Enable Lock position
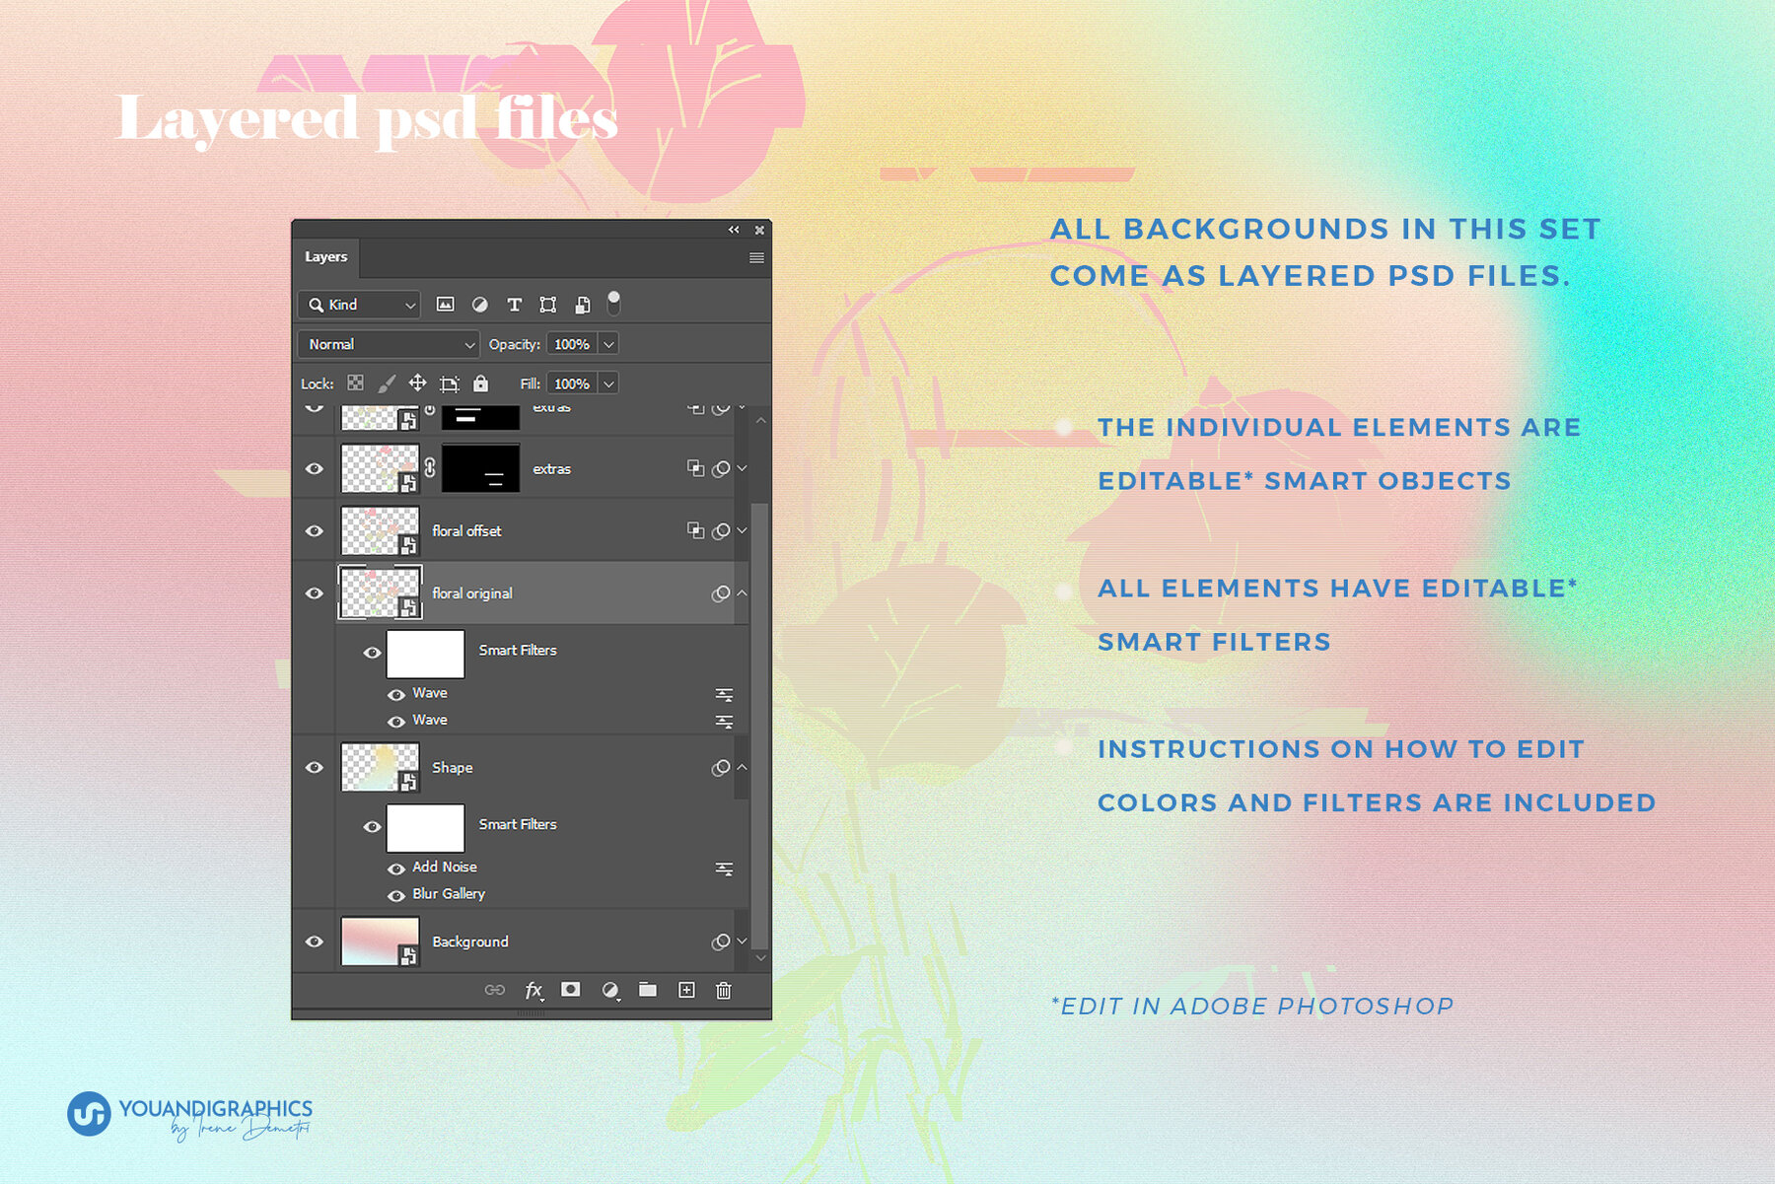The height and width of the screenshot is (1184, 1775). [418, 383]
